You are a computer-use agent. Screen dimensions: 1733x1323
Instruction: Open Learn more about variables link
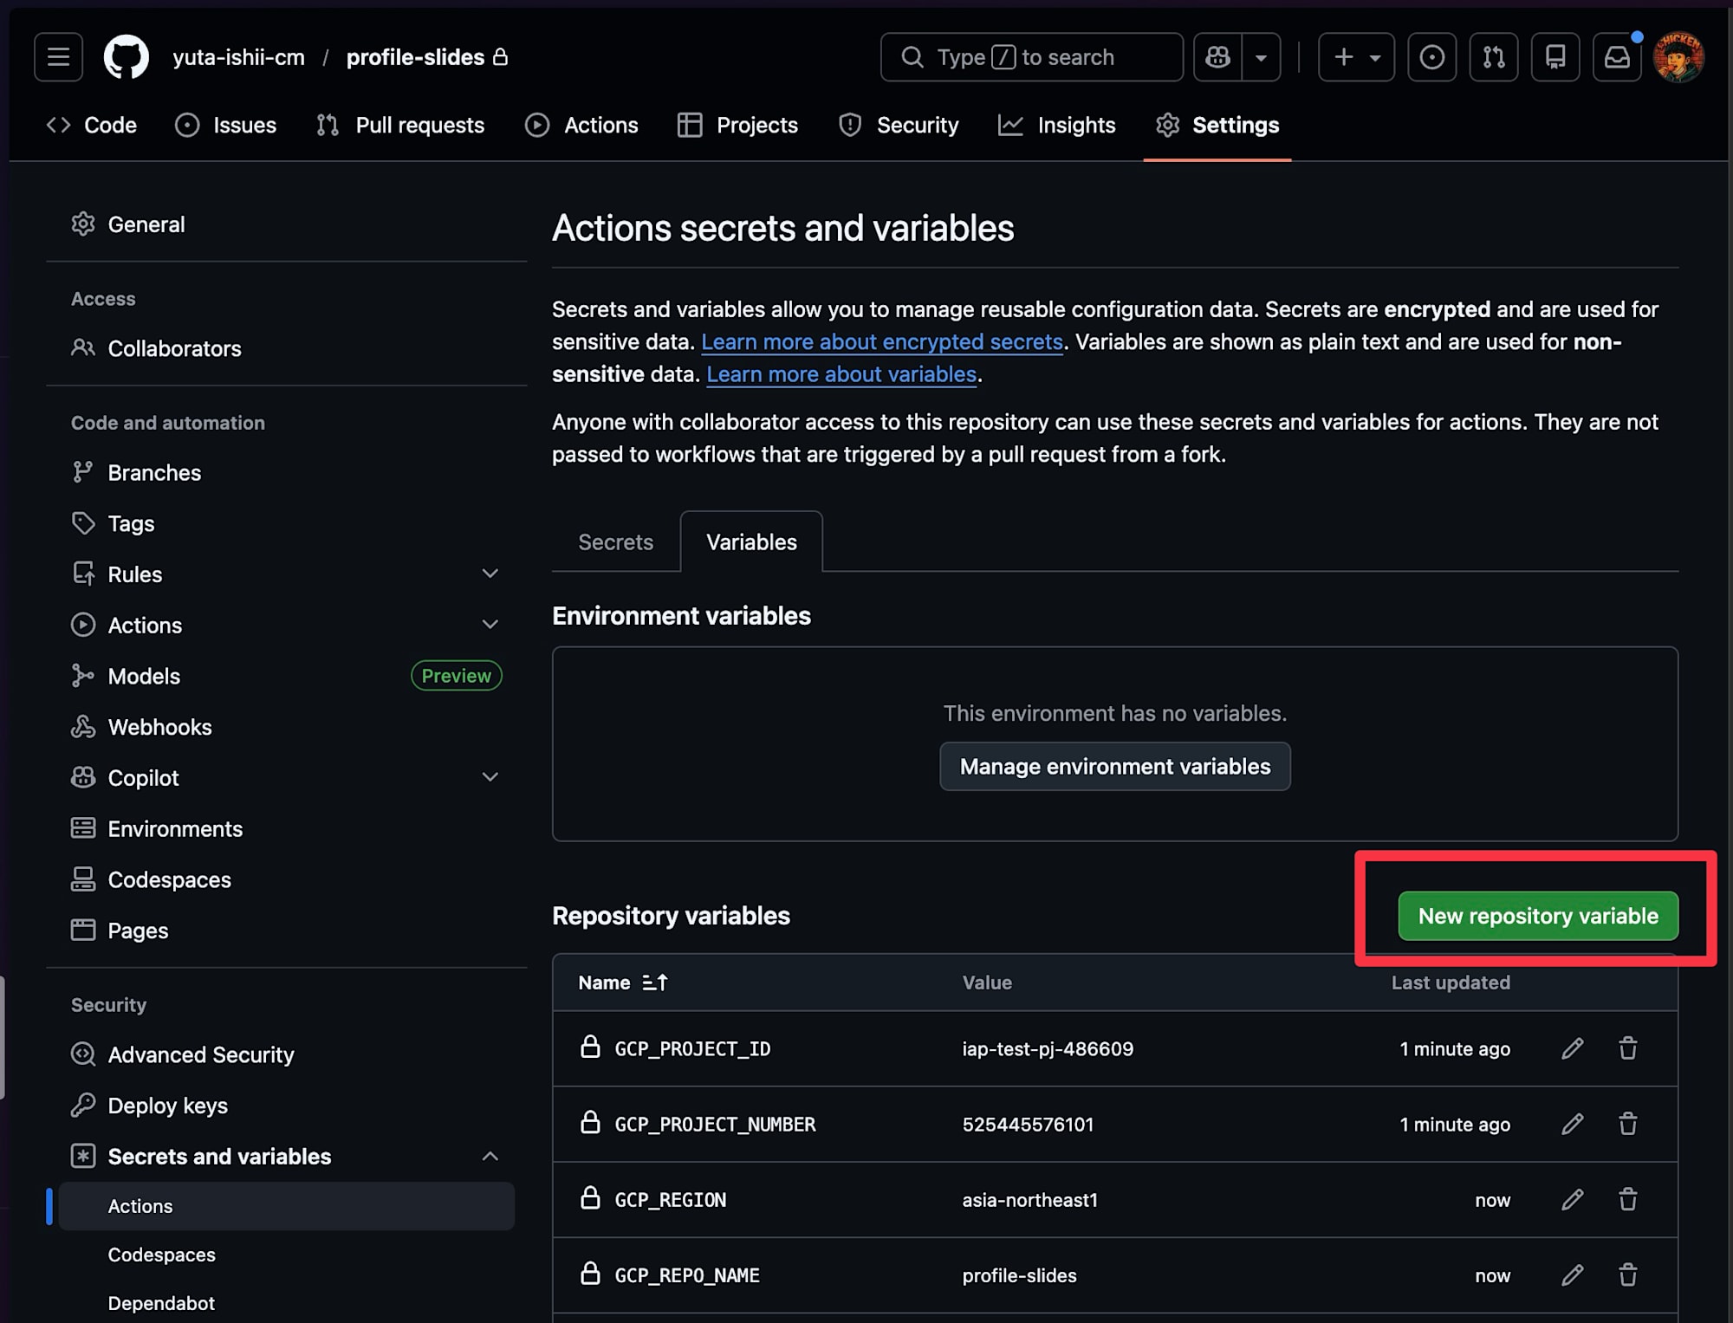pyautogui.click(x=841, y=374)
